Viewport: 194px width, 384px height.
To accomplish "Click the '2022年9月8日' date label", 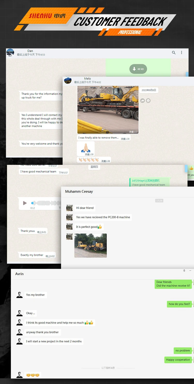I will point(149,90).
